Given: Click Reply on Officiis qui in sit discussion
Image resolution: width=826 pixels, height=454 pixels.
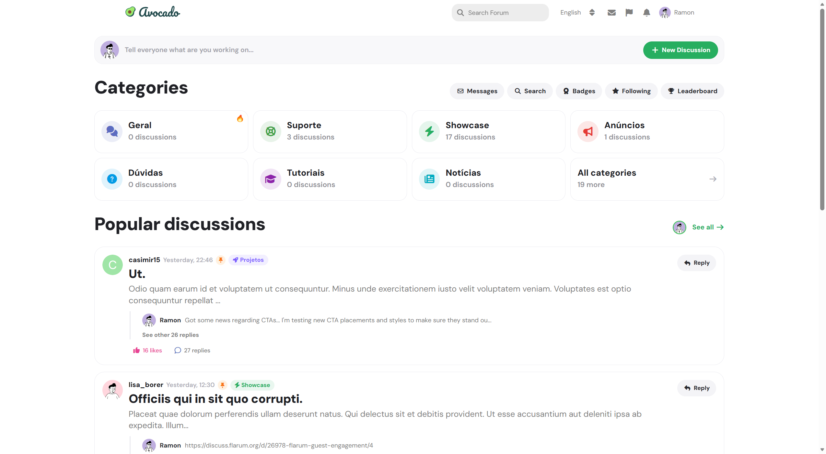Looking at the screenshot, I should click(696, 388).
